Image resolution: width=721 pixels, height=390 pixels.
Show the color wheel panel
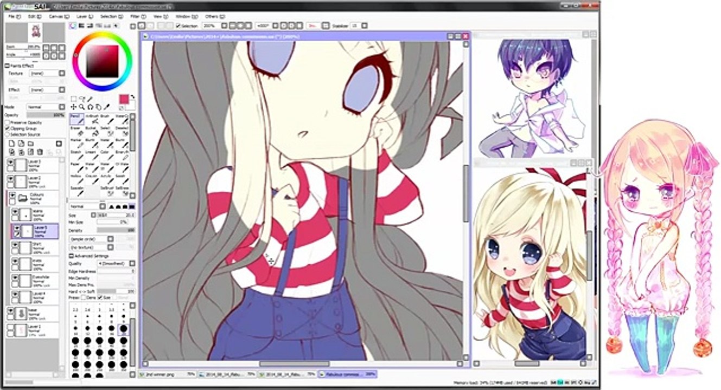pos(73,25)
